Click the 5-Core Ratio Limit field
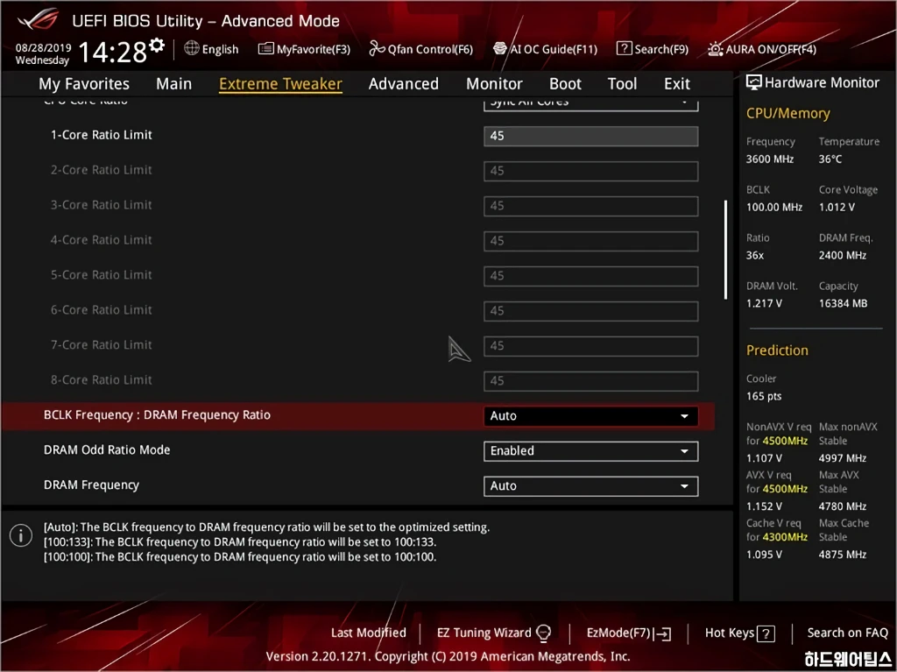897x672 pixels. tap(590, 276)
